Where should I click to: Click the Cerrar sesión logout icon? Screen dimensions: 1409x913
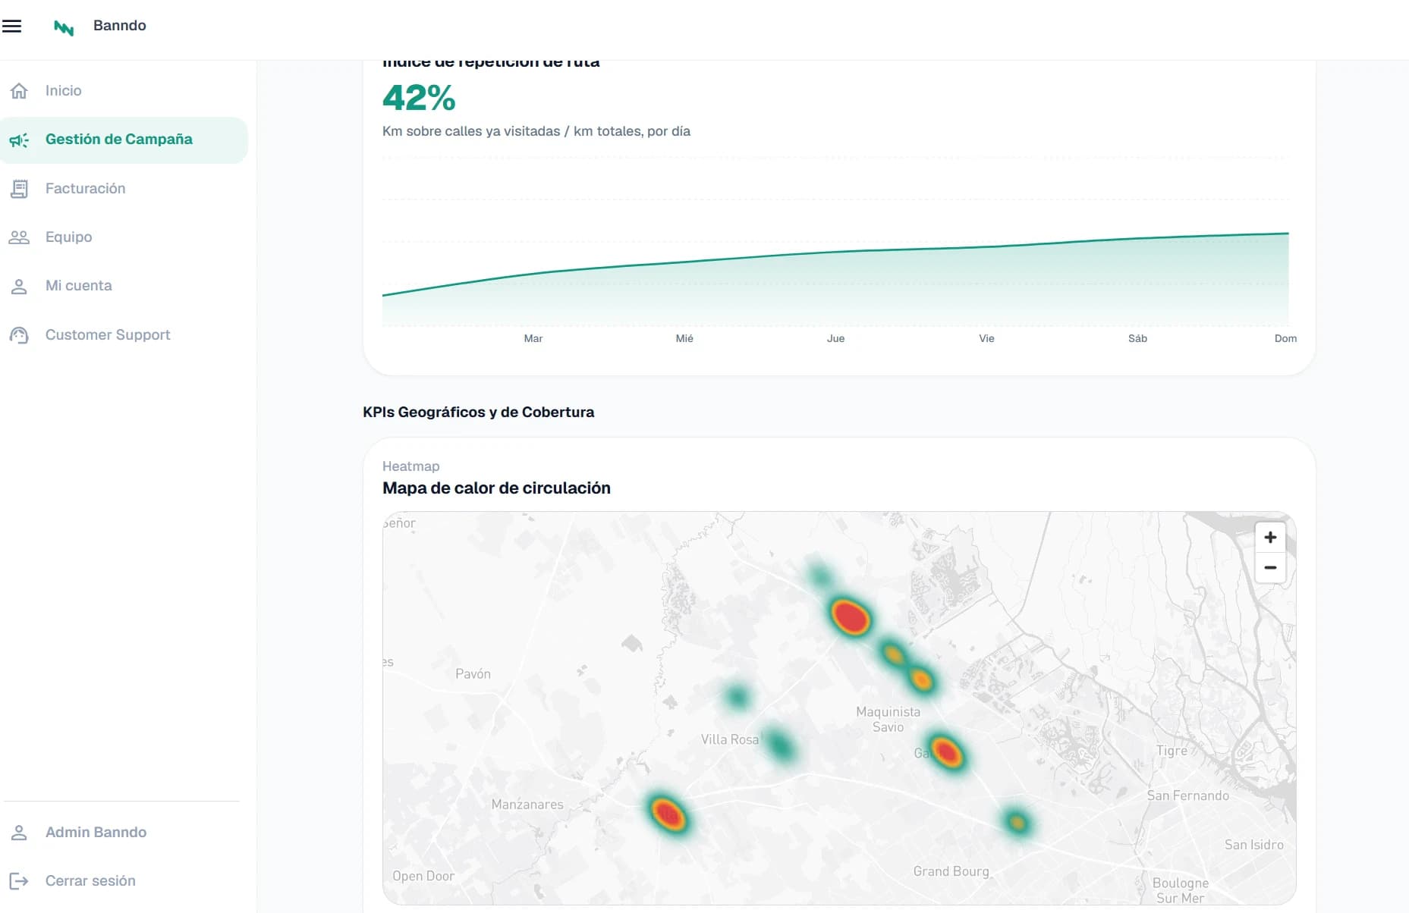19,881
